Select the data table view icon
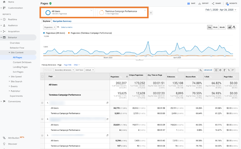This screenshot has height=149, width=241. coord(216,70)
